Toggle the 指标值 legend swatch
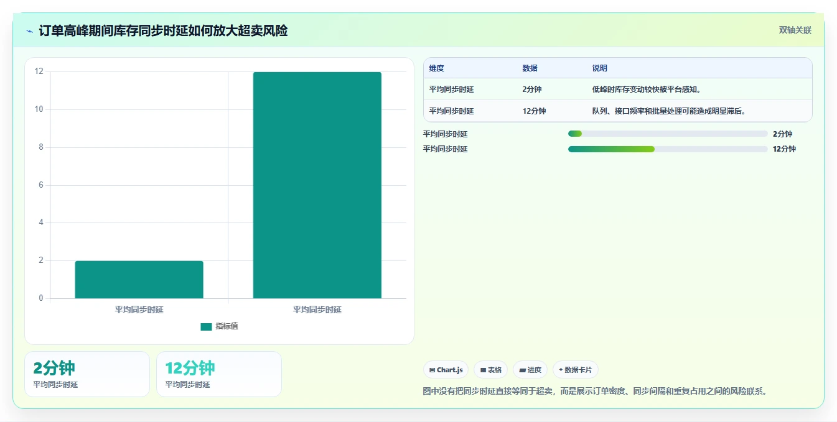Image resolution: width=837 pixels, height=422 pixels. [x=206, y=327]
